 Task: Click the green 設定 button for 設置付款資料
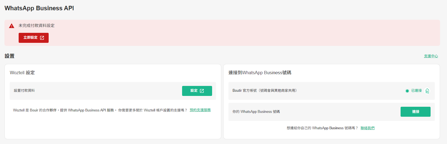pyautogui.click(x=197, y=91)
